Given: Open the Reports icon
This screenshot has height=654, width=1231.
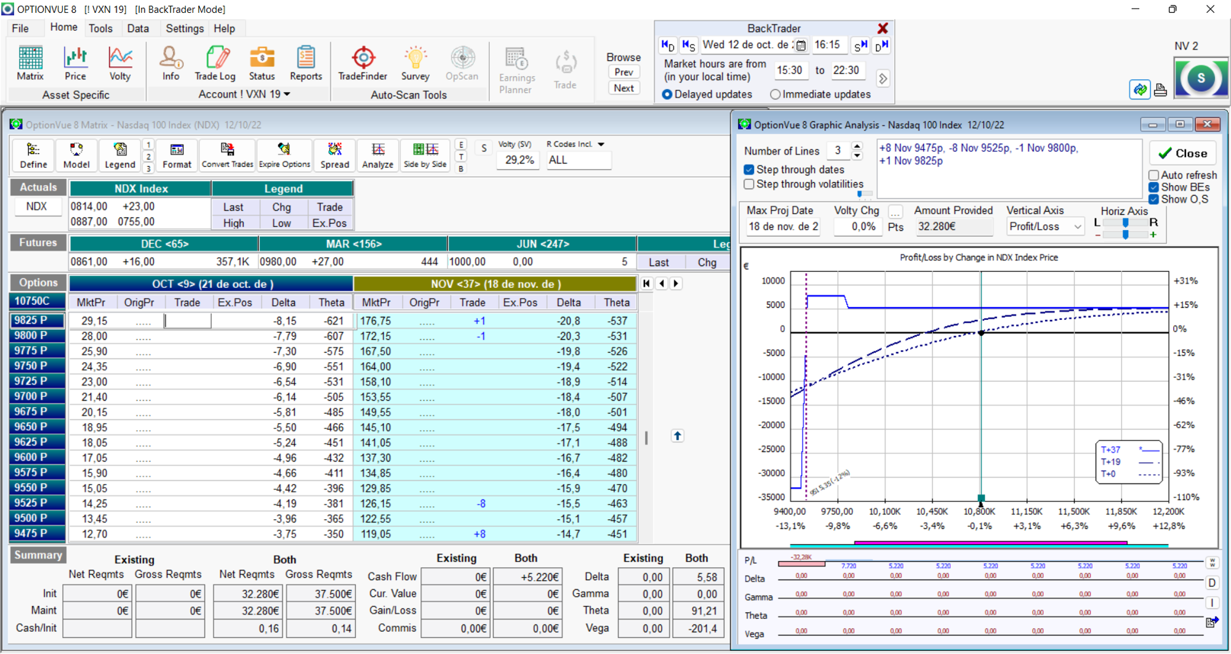Looking at the screenshot, I should pyautogui.click(x=306, y=63).
